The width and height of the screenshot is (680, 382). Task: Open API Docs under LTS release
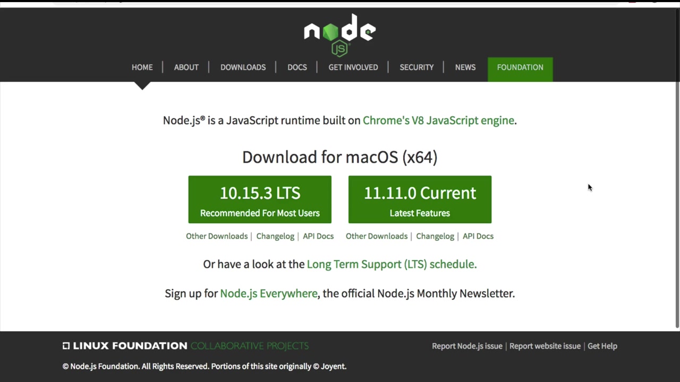click(318, 236)
